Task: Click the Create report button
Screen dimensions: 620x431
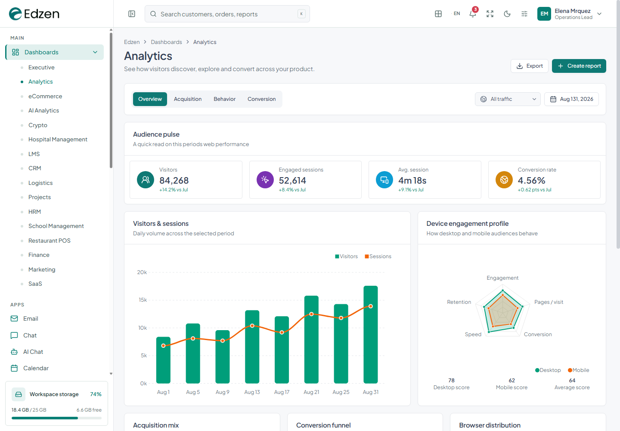Action: (x=579, y=66)
